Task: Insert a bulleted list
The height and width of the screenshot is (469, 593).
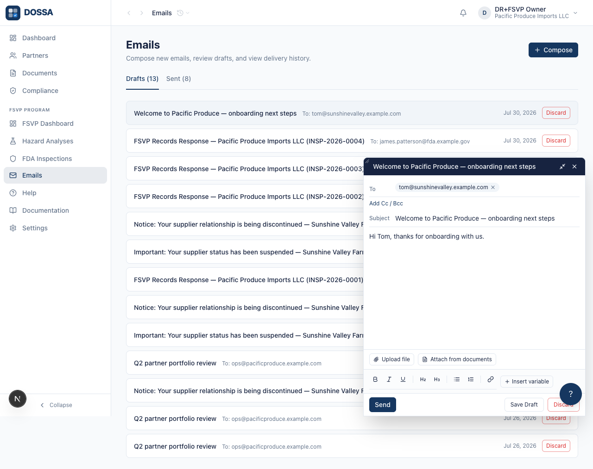Action: (x=457, y=379)
